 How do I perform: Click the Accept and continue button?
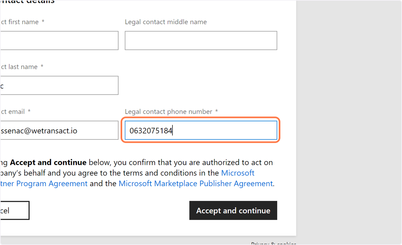(x=233, y=211)
